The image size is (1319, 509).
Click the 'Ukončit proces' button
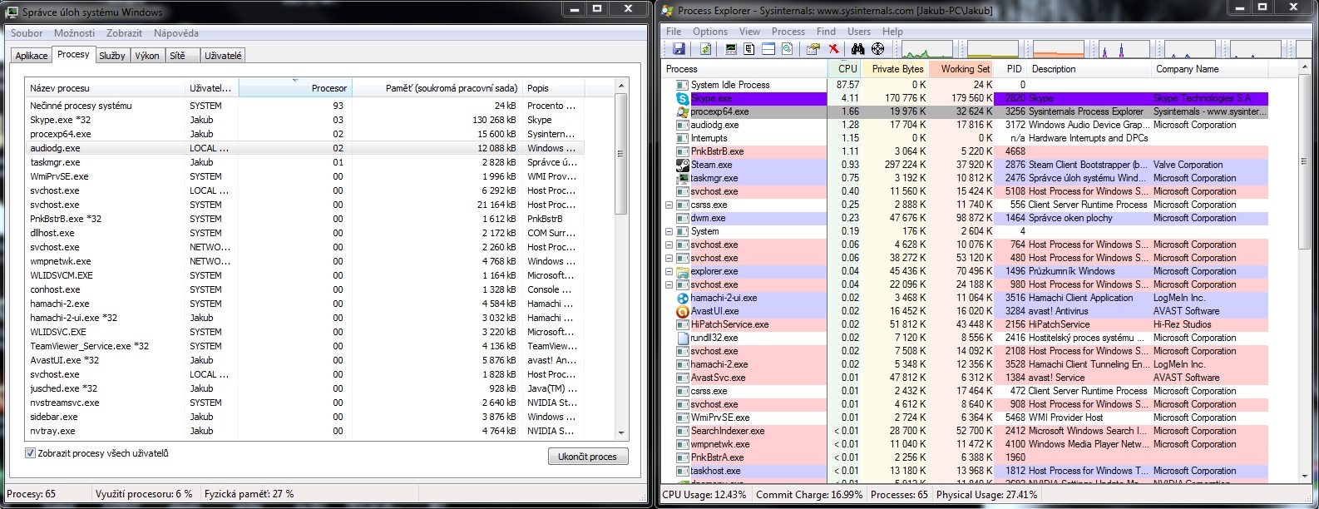point(587,457)
